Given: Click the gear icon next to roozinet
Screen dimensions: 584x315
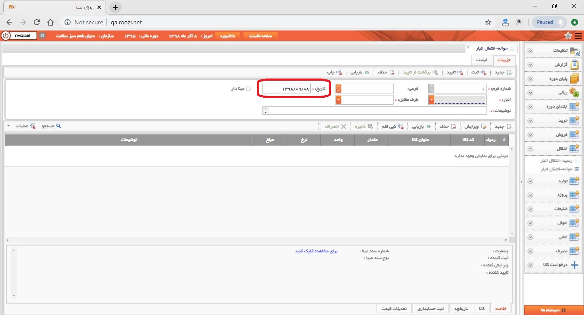Looking at the screenshot, I should (42, 36).
